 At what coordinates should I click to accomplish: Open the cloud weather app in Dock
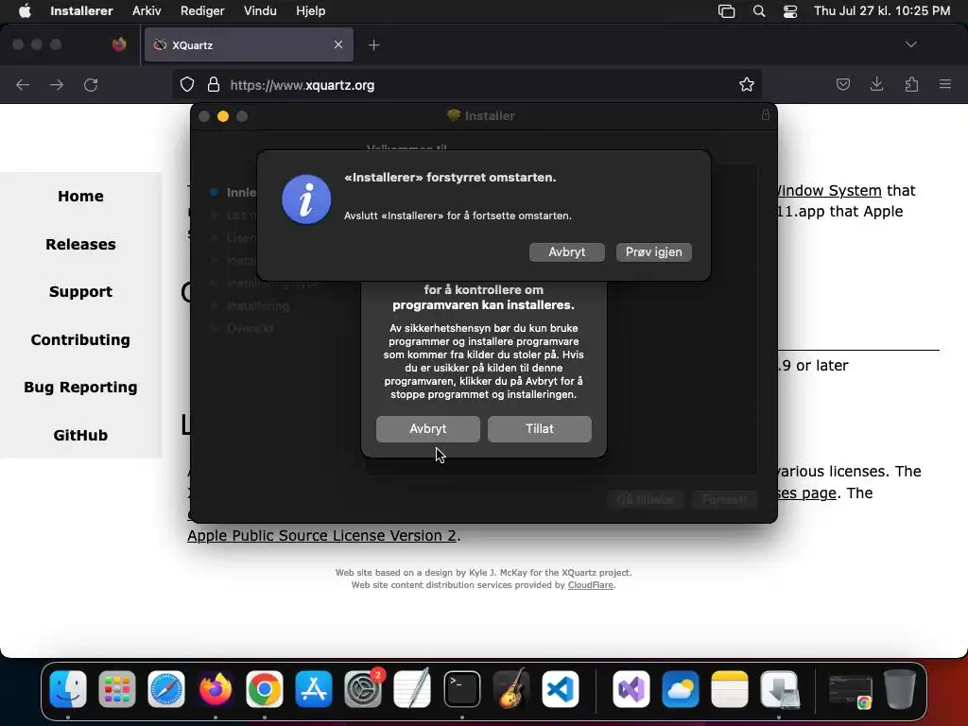tap(681, 689)
